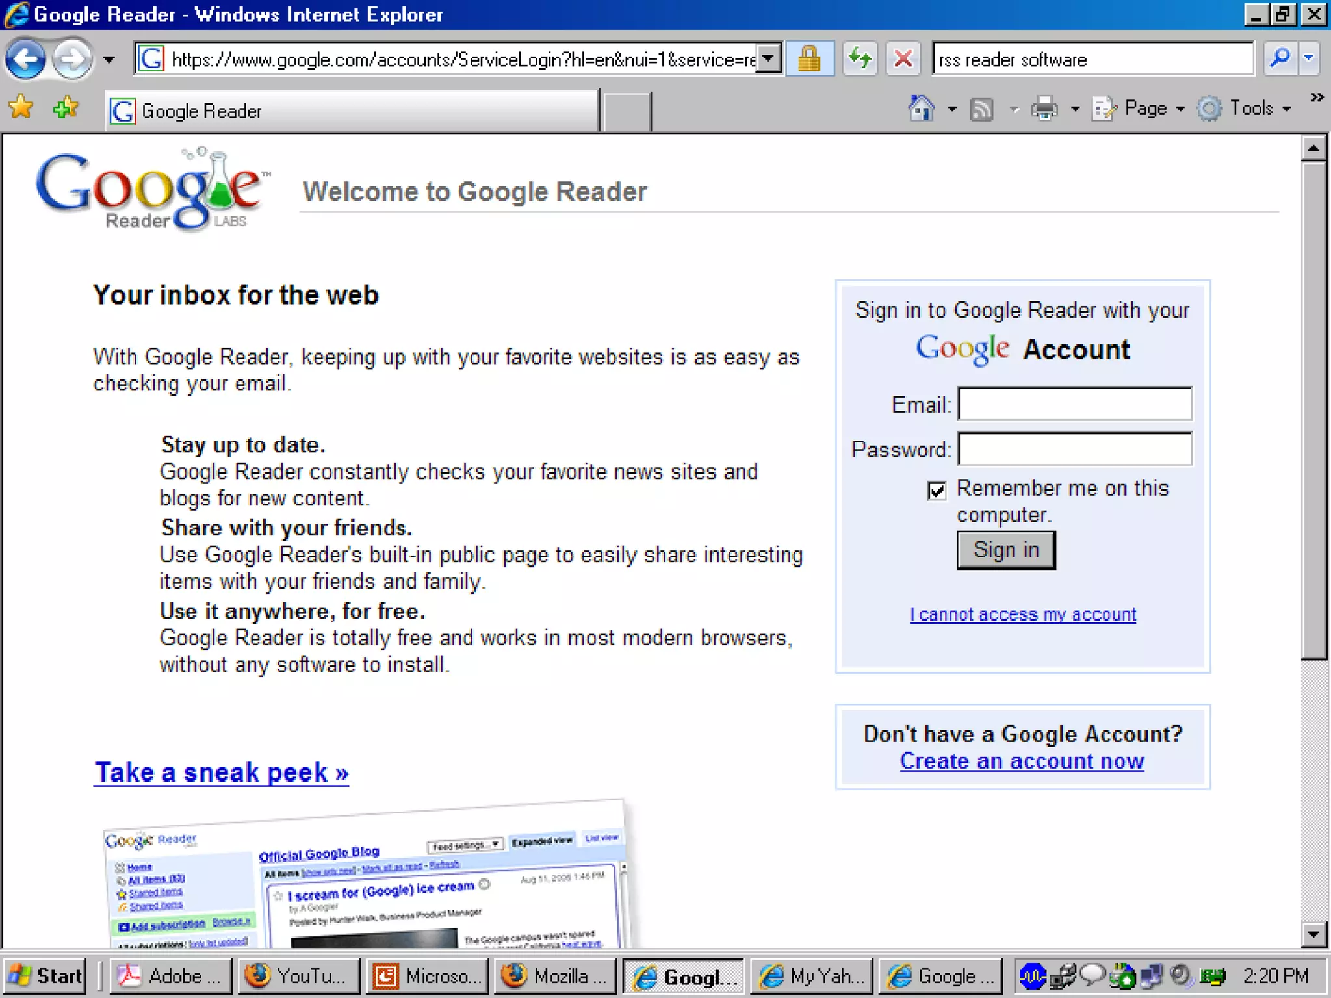Open Favorites Center star icon
The image size is (1331, 998).
(21, 107)
